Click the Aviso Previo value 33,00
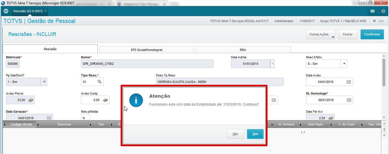This screenshot has width=389, height=154. [21, 100]
